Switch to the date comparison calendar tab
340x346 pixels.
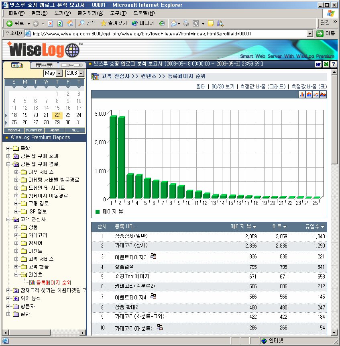44,65
